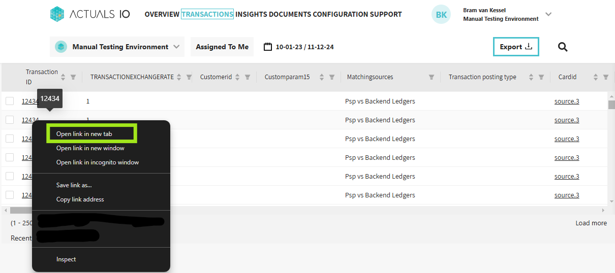Open the search magnifier icon
This screenshot has height=273, width=615.
[563, 47]
